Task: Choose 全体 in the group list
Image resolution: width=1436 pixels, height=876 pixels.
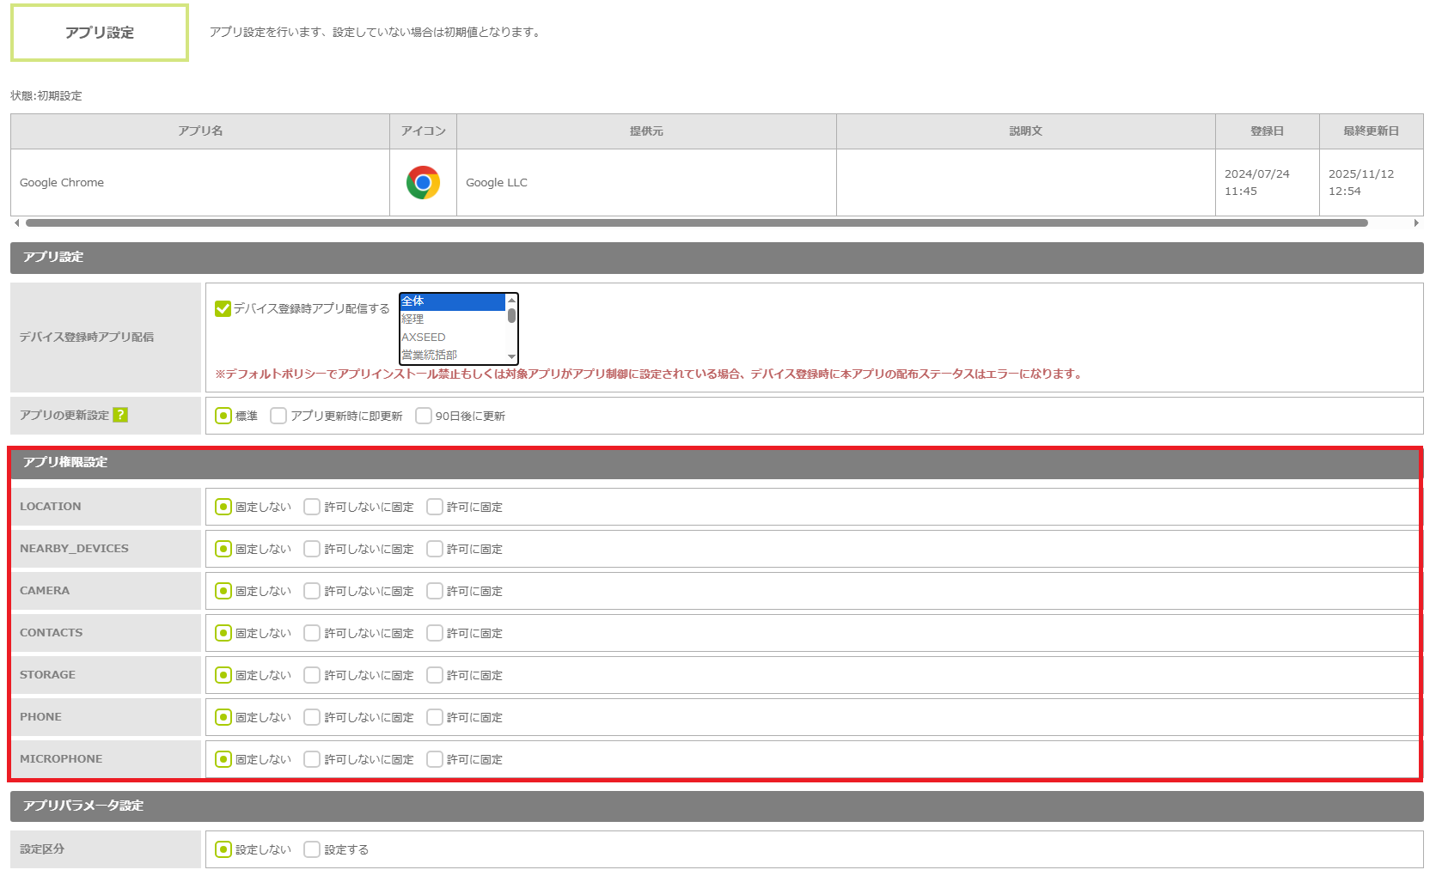Action: point(452,301)
